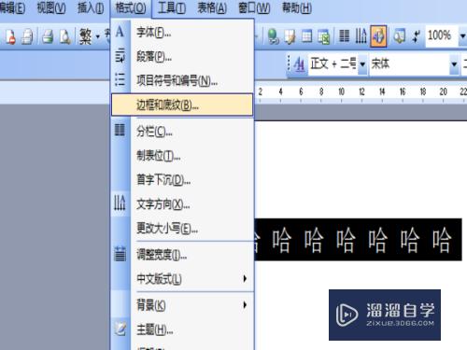Open the 表格 (Table) menu
This screenshot has height=350, width=467.
(212, 7)
